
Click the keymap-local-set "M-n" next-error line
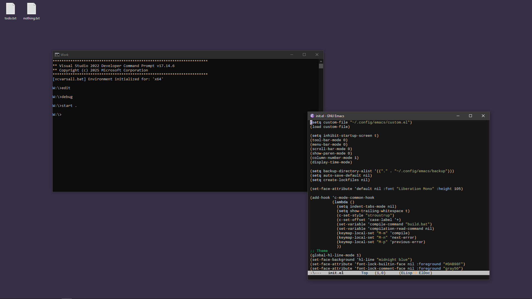pos(377,238)
